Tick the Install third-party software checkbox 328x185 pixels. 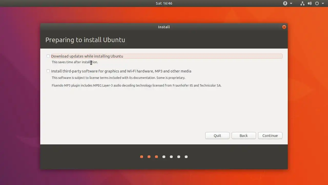click(48, 71)
